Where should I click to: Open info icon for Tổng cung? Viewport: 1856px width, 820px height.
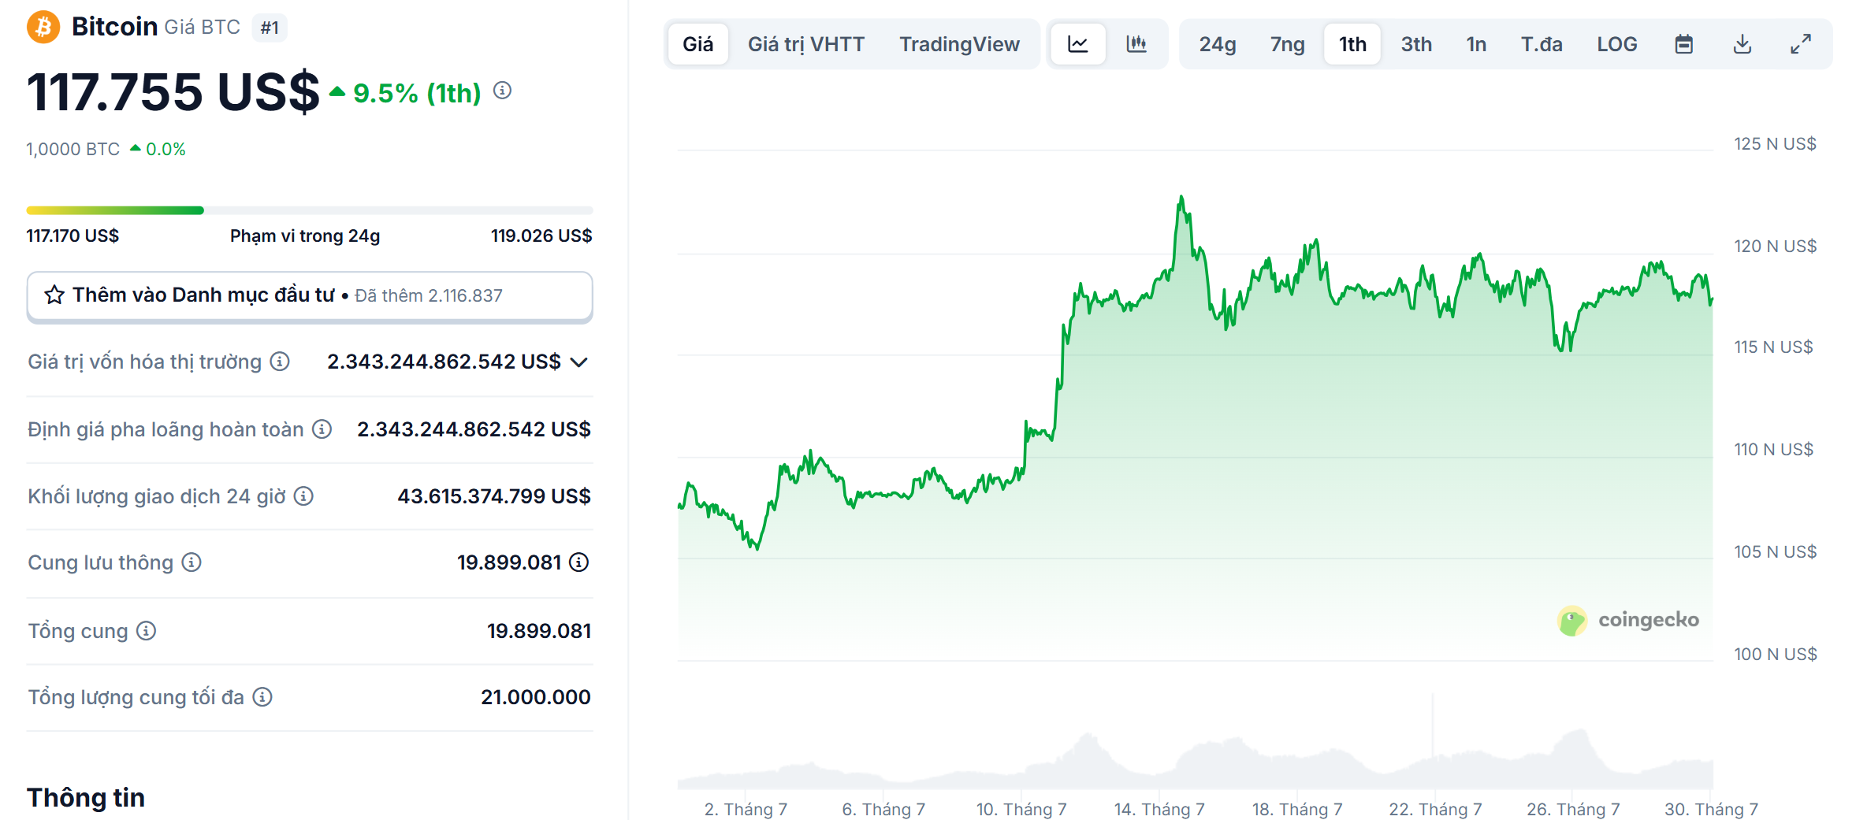[x=147, y=631]
